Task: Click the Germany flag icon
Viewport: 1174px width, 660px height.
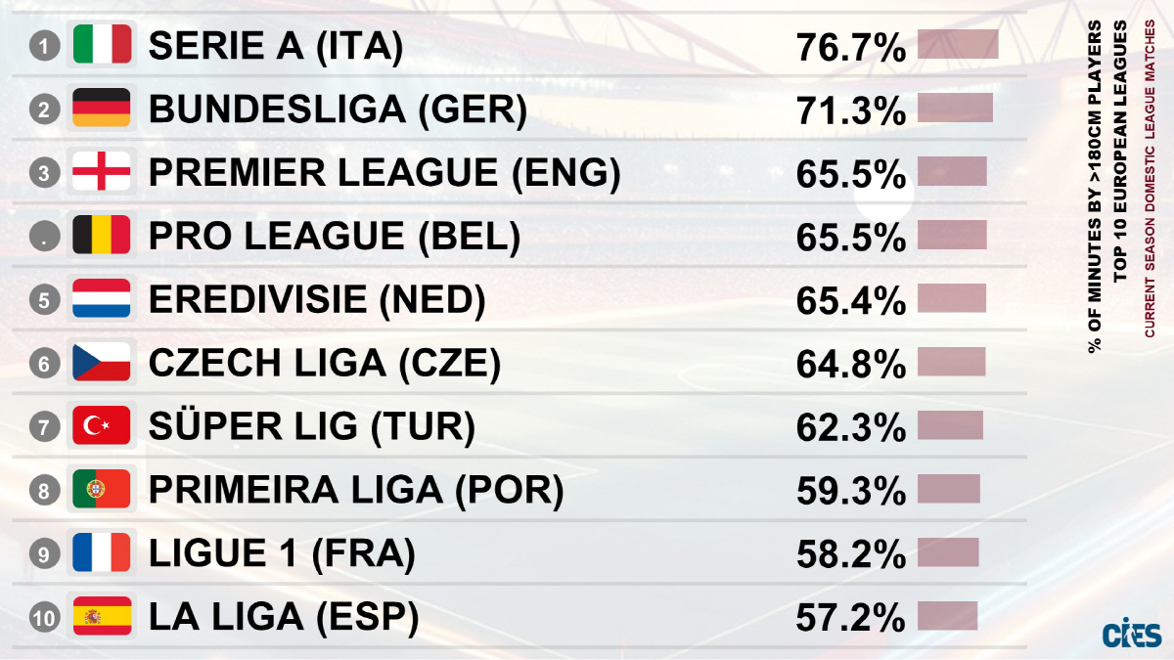Action: [101, 109]
